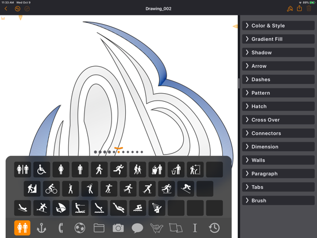Expand the Brush section
Image resolution: width=317 pixels, height=238 pixels.
point(279,201)
